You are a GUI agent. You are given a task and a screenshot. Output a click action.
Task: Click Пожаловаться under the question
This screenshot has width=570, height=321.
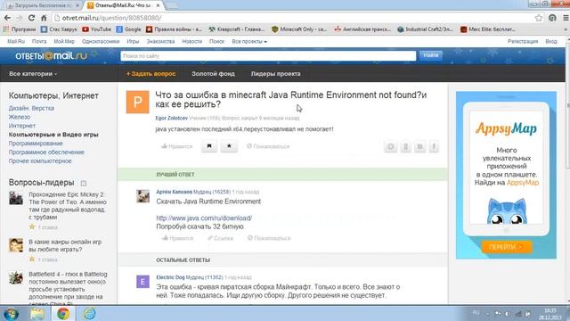pos(268,146)
